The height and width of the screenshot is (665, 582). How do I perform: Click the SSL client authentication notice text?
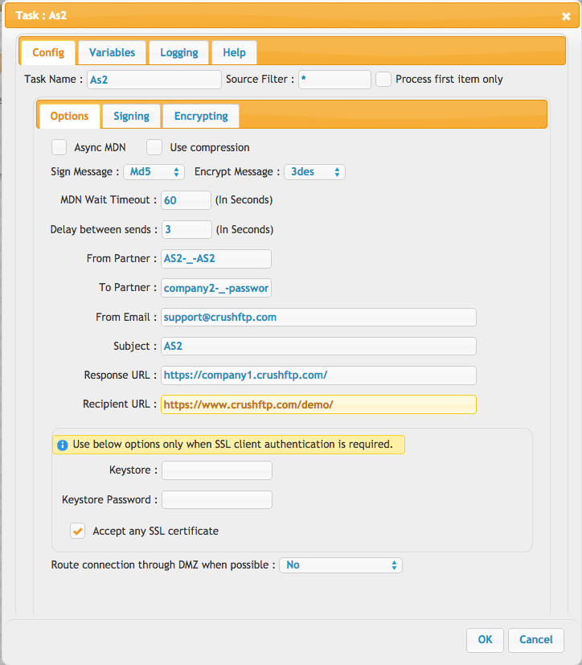[x=232, y=445]
